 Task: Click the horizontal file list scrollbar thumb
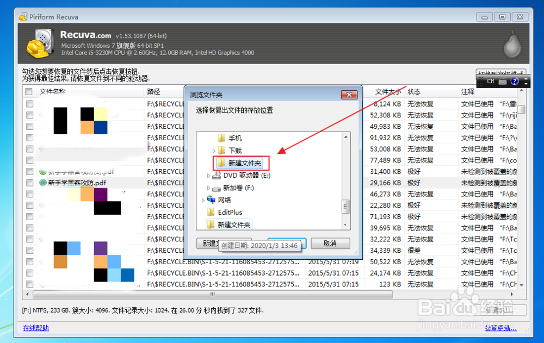click(213, 294)
